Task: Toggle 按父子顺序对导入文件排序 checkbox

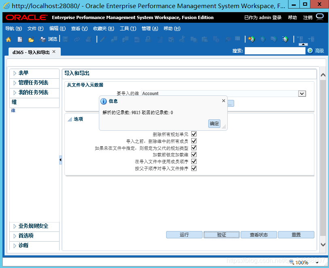Action: (194, 168)
